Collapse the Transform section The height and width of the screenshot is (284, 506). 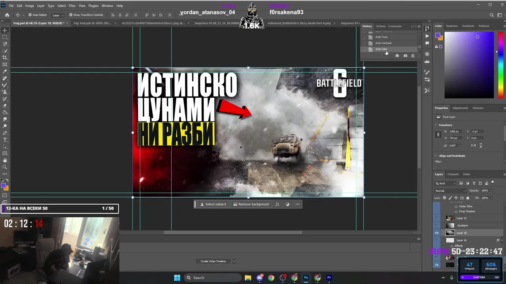coord(436,125)
